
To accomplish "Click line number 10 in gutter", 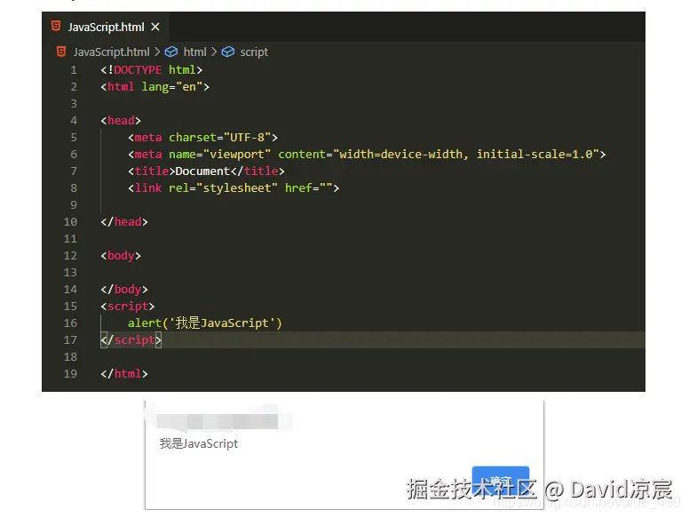I will 70,221.
